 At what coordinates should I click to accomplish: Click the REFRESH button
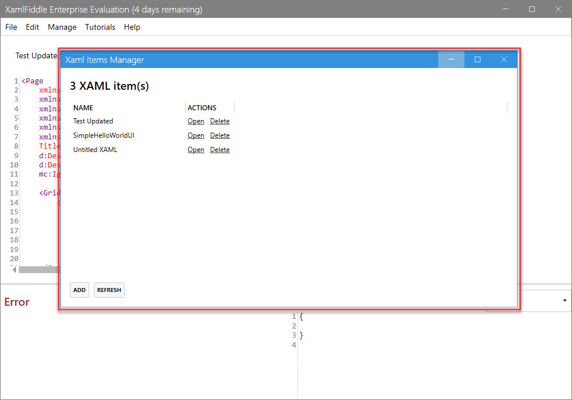click(109, 290)
